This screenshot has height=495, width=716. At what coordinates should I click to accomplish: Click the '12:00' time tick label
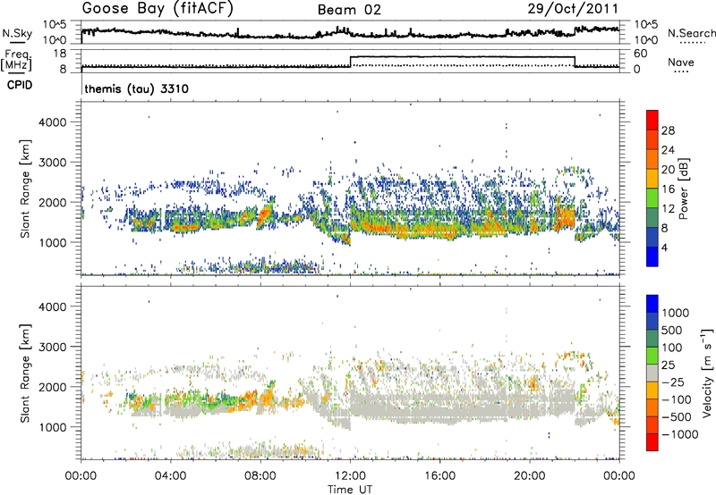click(350, 476)
